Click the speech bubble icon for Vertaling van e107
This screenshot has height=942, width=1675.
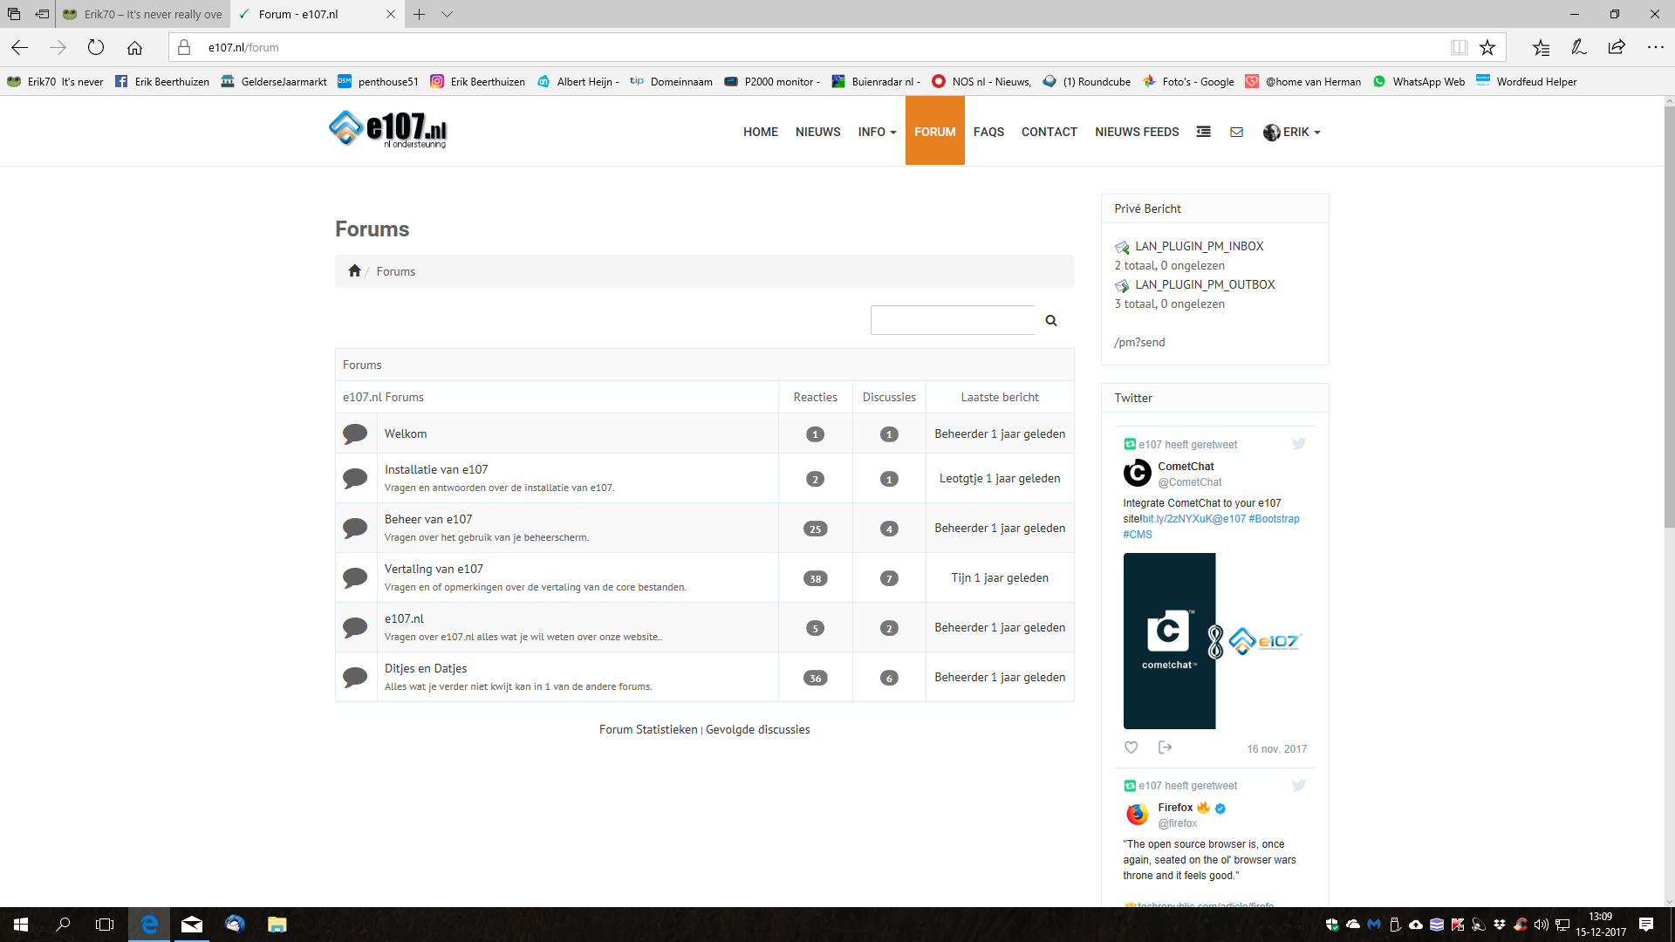coord(355,577)
